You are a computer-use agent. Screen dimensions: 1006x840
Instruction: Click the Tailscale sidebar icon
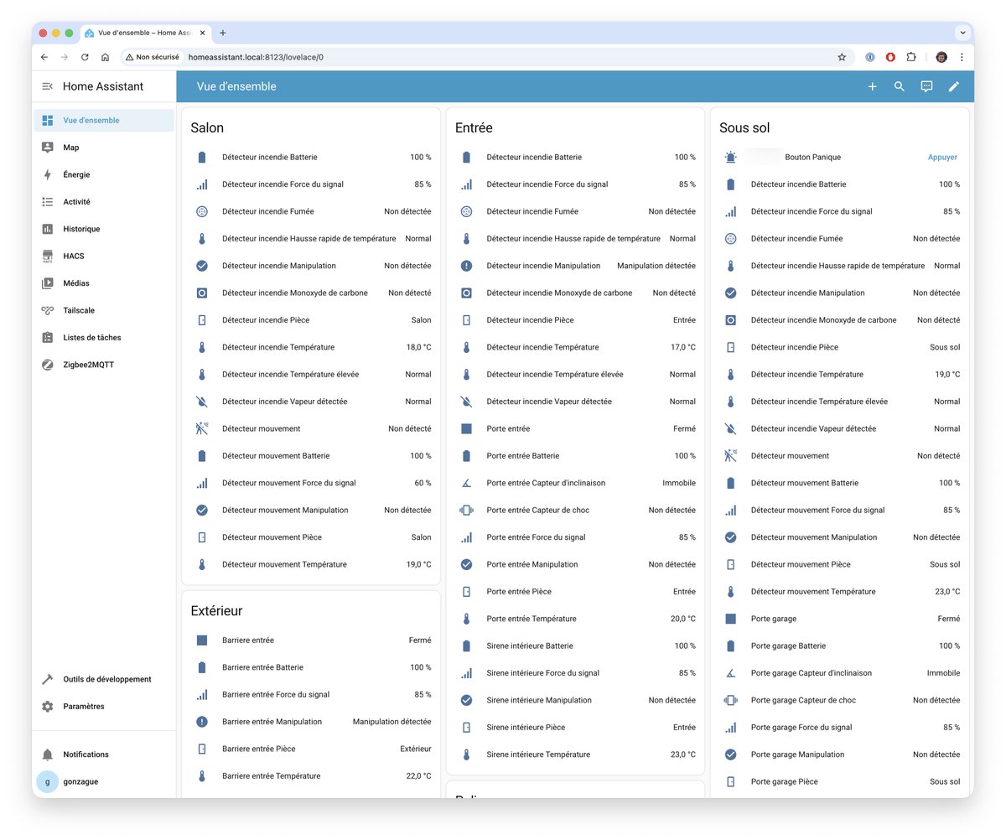[48, 310]
